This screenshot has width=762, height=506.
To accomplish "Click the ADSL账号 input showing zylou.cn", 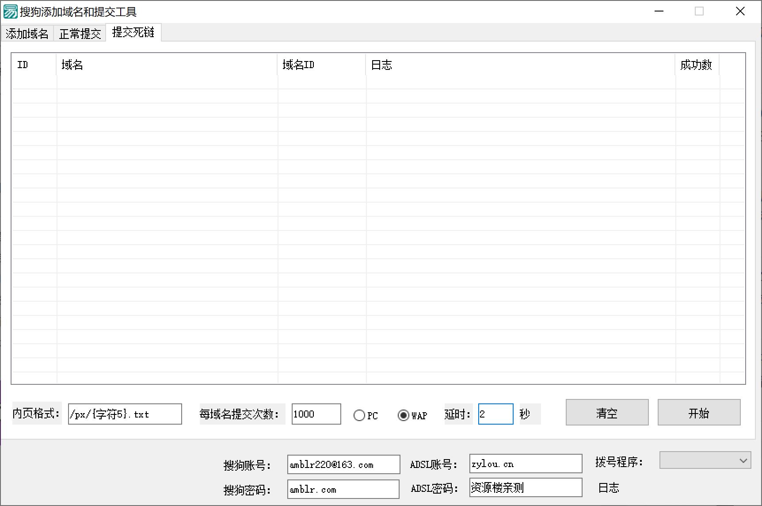I will [x=525, y=464].
